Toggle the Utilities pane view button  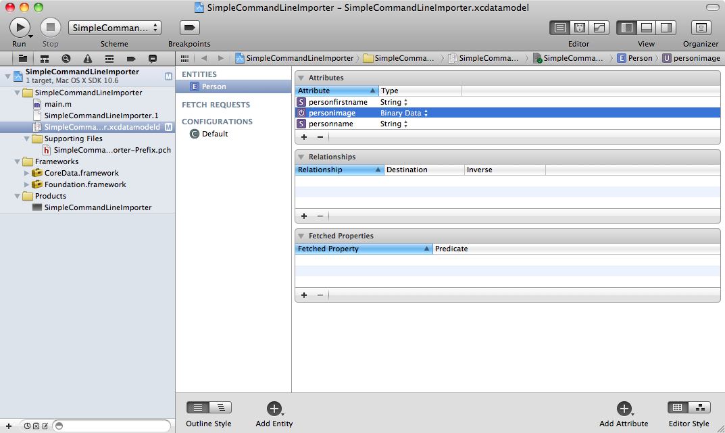point(666,28)
